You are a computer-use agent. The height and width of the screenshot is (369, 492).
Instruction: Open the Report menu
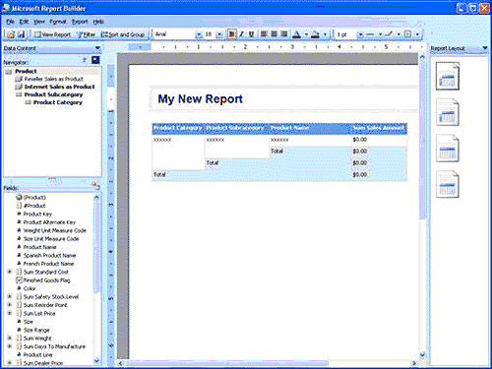(x=80, y=22)
